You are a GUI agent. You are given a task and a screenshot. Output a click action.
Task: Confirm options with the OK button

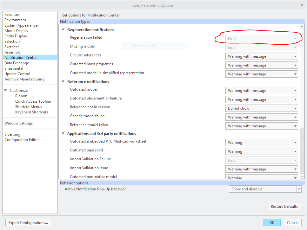pyautogui.click(x=271, y=223)
